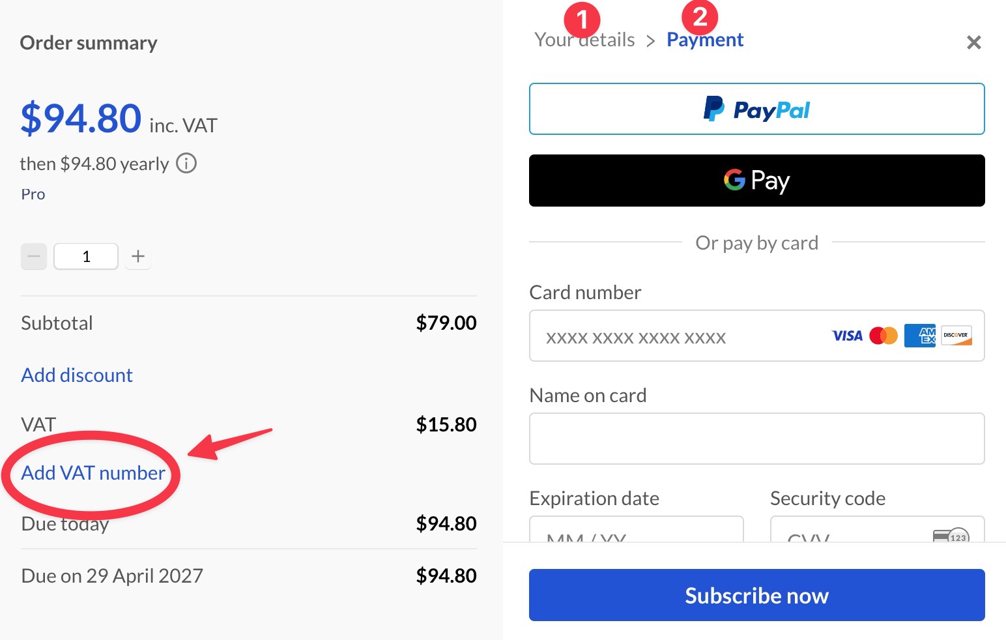This screenshot has height=640, width=1006.
Task: Click Add VAT number
Action: [x=93, y=473]
